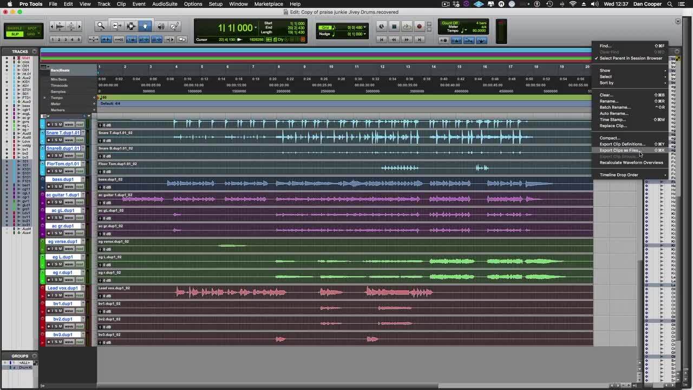Screen dimensions: 693x390
Task: Select the Trim tool in toolbar
Action: coord(117,26)
